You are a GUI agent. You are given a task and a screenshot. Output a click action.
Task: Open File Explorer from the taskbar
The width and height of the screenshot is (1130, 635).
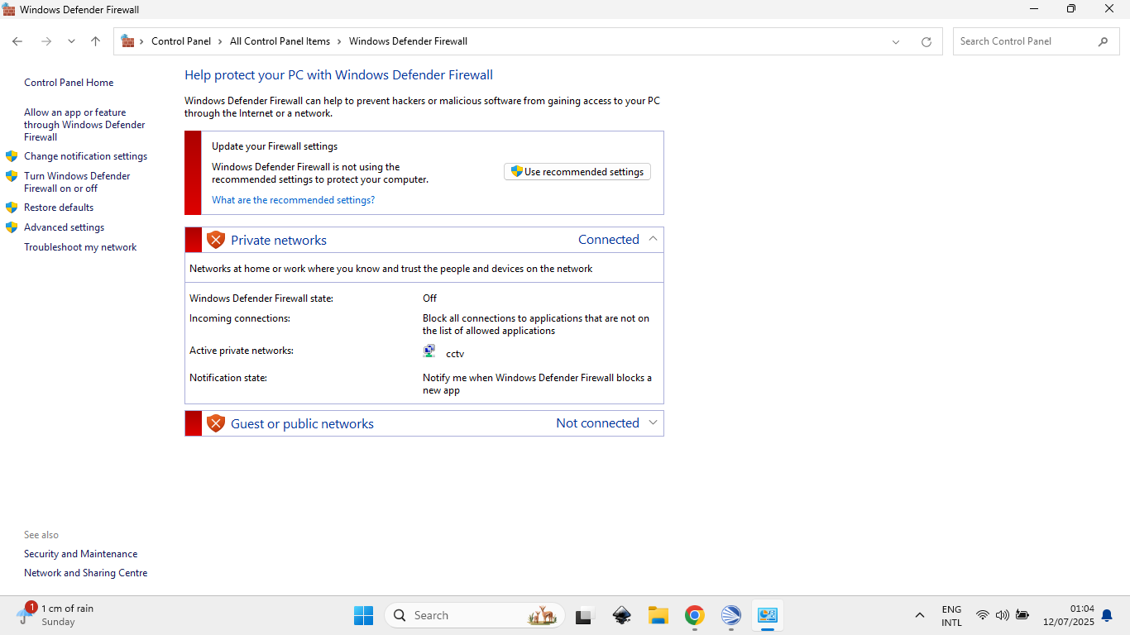click(x=658, y=615)
